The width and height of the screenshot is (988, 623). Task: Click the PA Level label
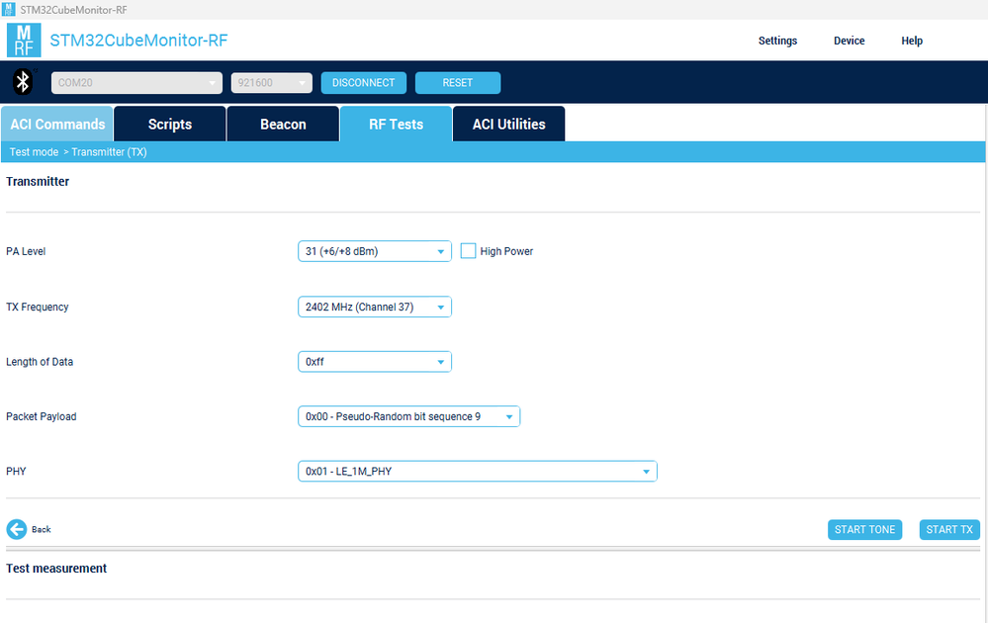[x=26, y=251]
